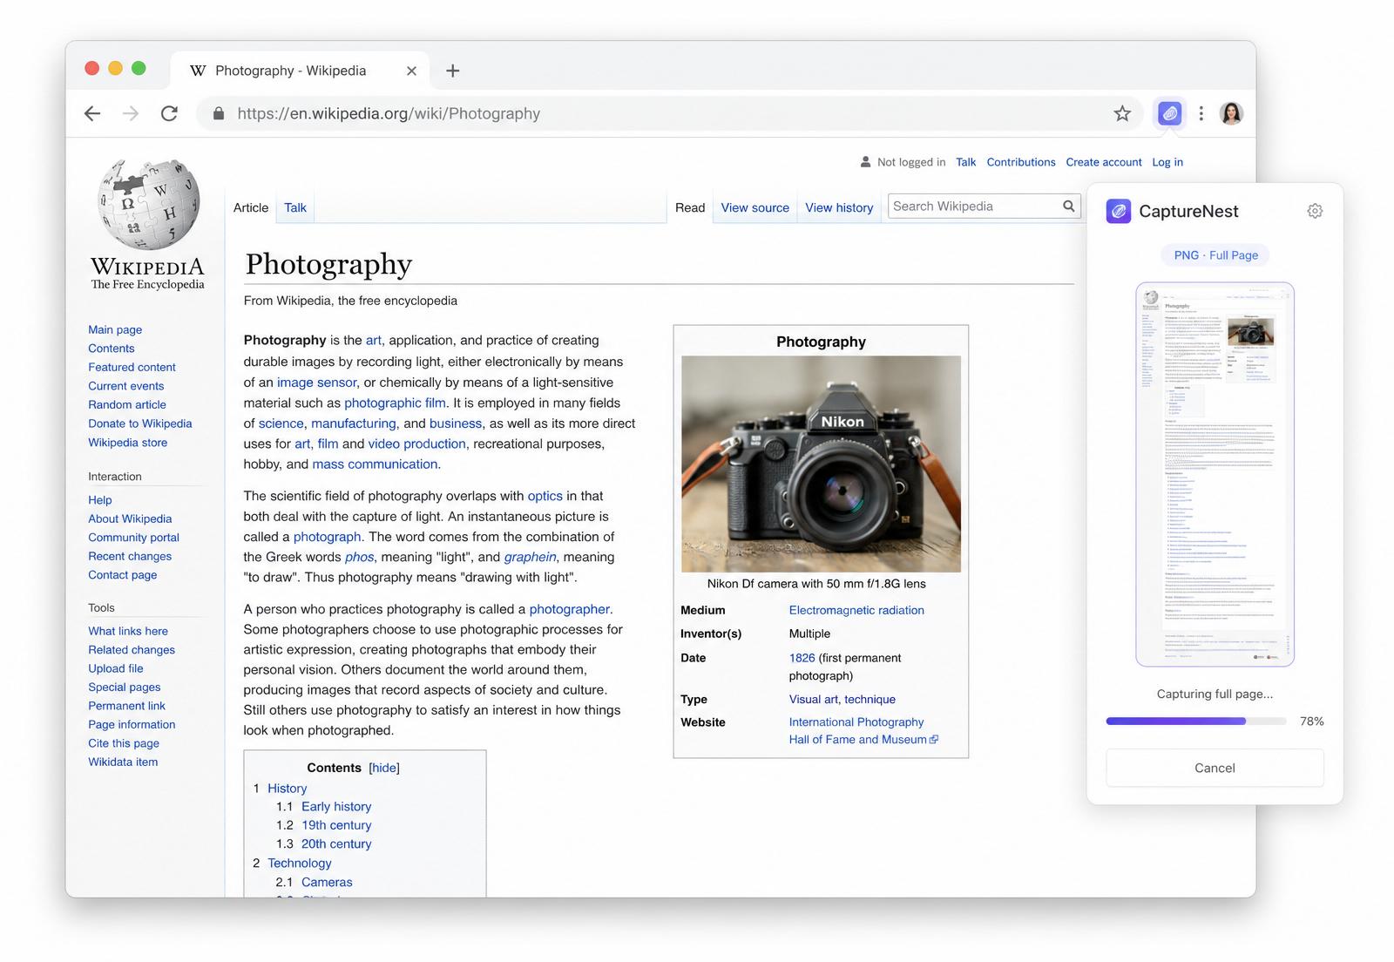The height and width of the screenshot is (962, 1394).
Task: Select the Article tab
Action: point(251,207)
